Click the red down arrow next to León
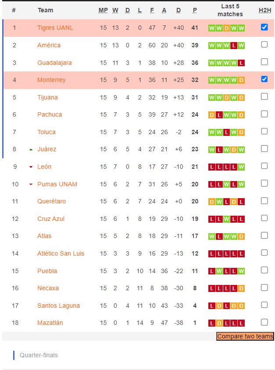 coord(32,167)
